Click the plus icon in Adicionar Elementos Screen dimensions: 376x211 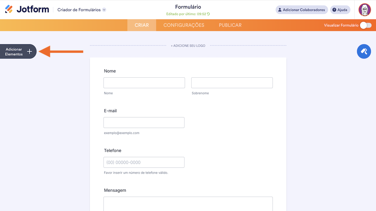click(29, 52)
